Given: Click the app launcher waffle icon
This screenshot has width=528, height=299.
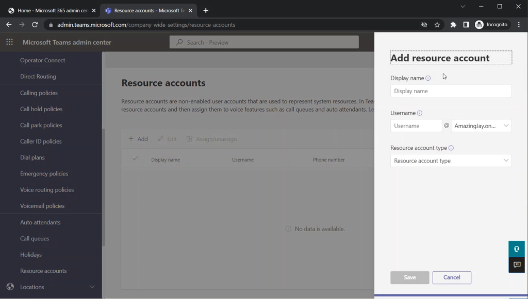Looking at the screenshot, I should pos(9,42).
